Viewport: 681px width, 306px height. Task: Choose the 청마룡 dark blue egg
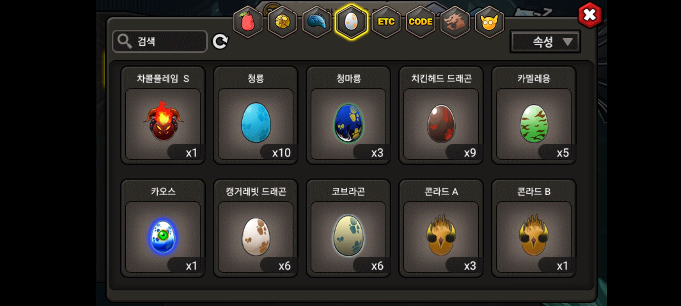coord(348,115)
